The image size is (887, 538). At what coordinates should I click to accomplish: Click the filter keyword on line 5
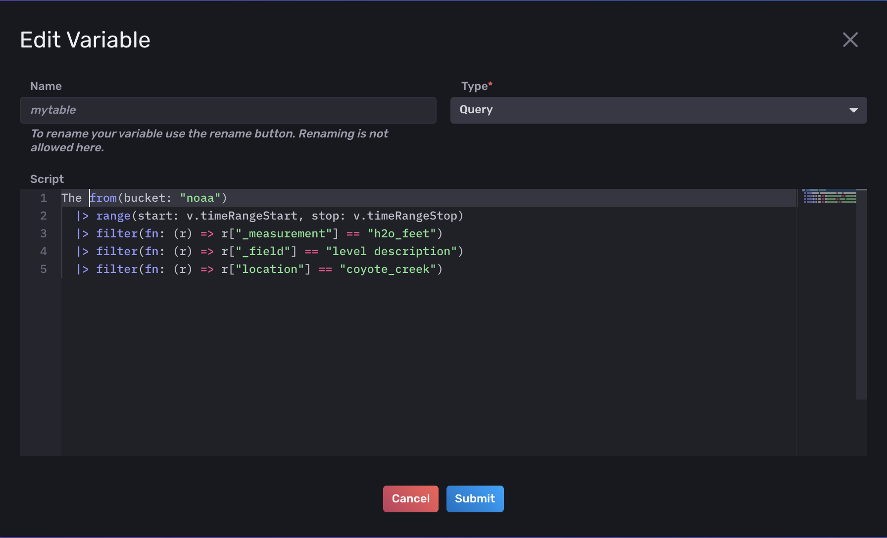coord(117,269)
